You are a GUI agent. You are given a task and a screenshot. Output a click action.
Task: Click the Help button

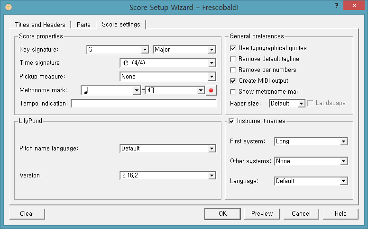(340, 214)
